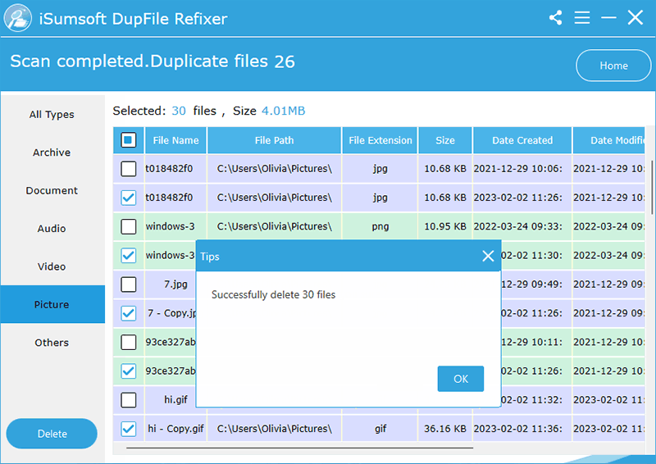The width and height of the screenshot is (656, 464).
Task: Toggle the select-all checkbox in header
Action: [x=129, y=140]
